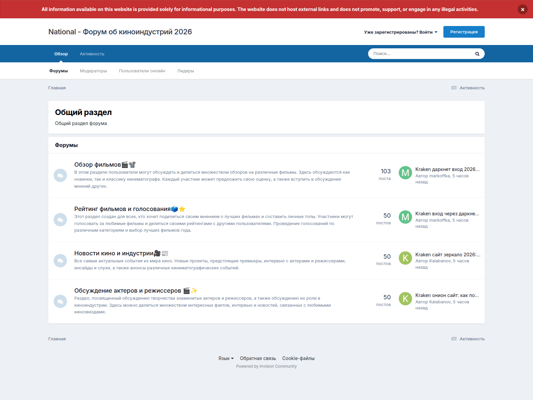Open the Лидеры sub-tab
This screenshot has height=400, width=533.
tap(186, 71)
